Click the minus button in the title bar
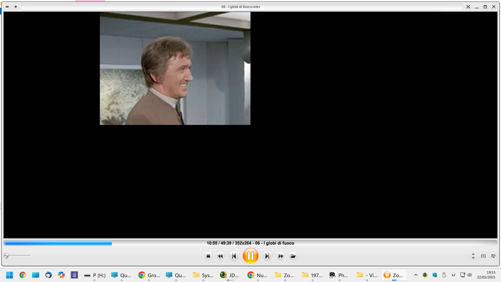Viewport: 501px width, 282px height. click(7, 7)
